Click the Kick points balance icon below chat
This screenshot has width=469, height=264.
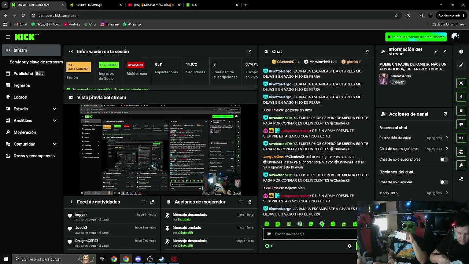tap(267, 246)
